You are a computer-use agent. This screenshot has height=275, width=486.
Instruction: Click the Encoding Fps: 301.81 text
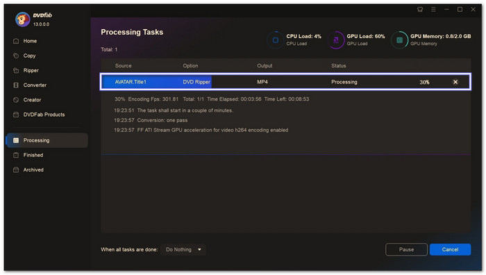(x=153, y=99)
